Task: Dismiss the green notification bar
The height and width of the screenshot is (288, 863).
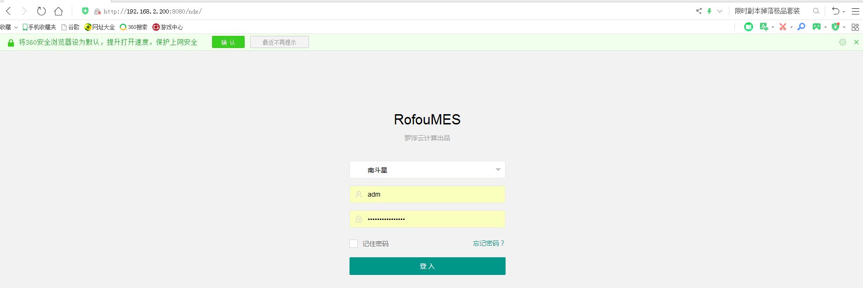Action: click(x=856, y=42)
